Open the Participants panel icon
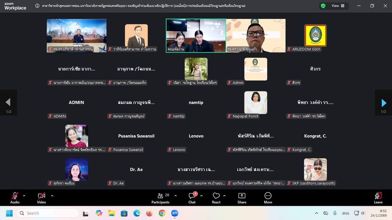392x220 pixels. (x=160, y=196)
